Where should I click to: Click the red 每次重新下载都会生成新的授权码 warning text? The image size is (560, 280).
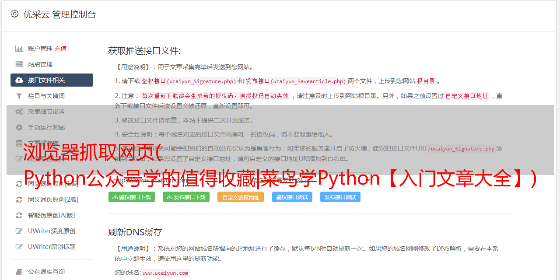(215, 96)
